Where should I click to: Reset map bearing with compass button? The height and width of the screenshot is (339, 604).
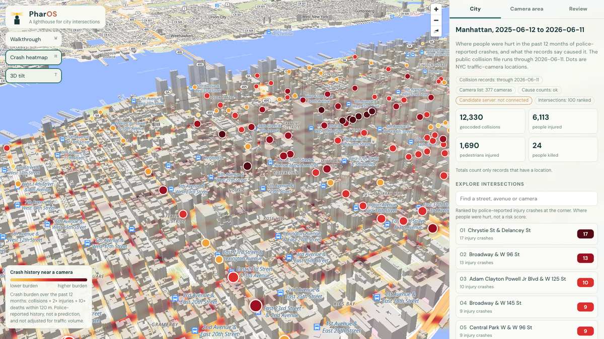(x=436, y=31)
